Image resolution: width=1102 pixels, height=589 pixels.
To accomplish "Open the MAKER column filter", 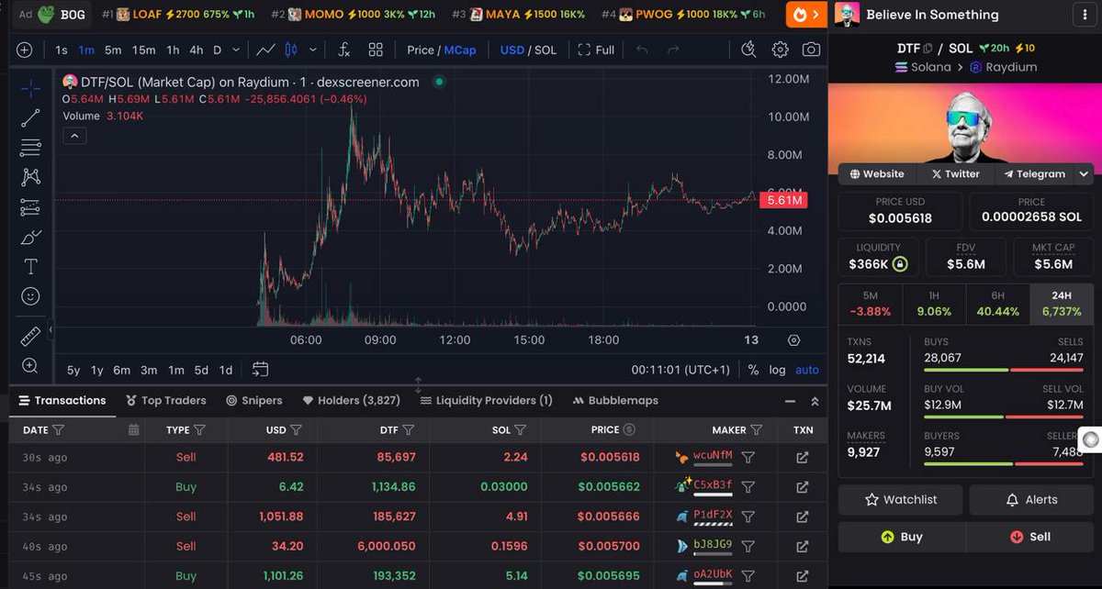I will pyautogui.click(x=756, y=429).
